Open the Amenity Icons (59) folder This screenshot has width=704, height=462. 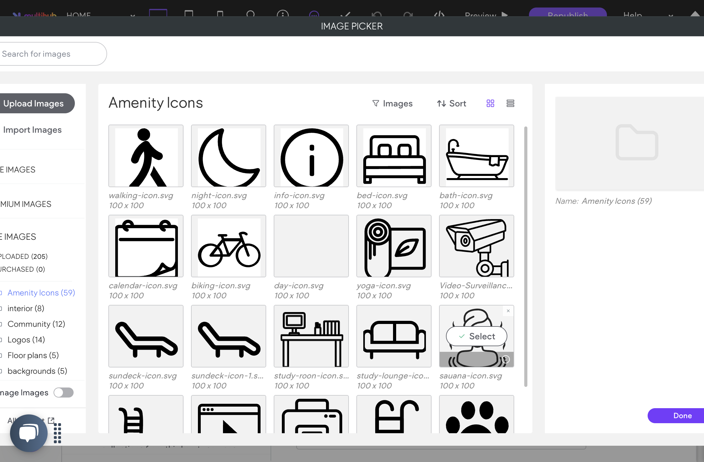(x=41, y=293)
